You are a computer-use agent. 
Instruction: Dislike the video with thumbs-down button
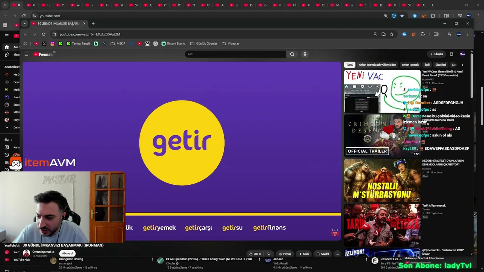tap(269, 254)
